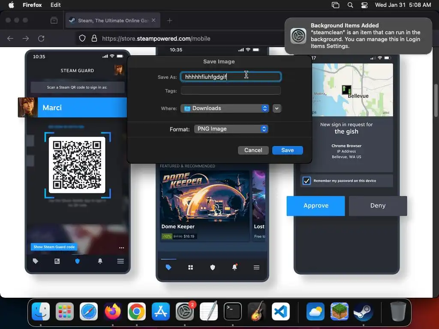
Task: Launch Safari from the dock
Action: [89, 311]
